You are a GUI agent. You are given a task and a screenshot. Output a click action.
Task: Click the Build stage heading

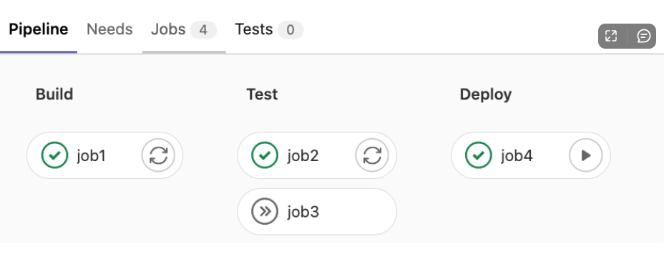pyautogui.click(x=54, y=94)
